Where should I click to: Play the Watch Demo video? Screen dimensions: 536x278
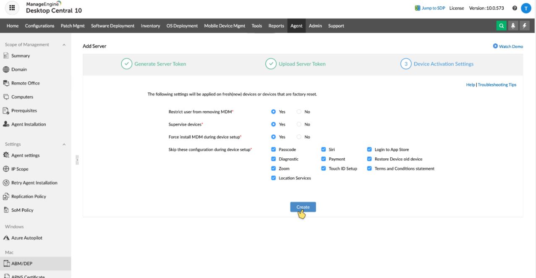point(509,46)
